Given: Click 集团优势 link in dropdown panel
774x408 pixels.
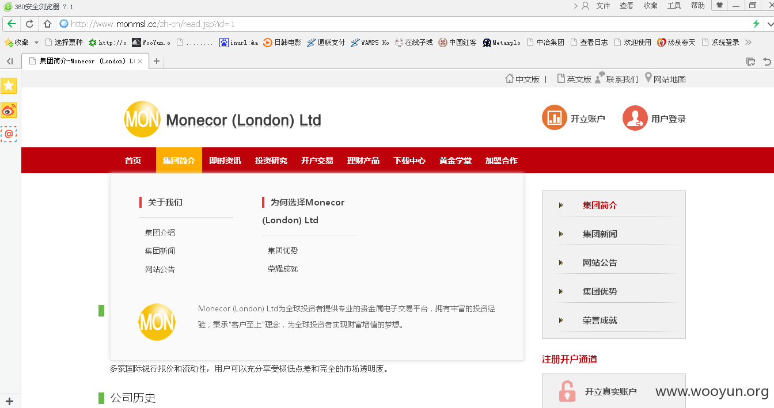Looking at the screenshot, I should 283,250.
